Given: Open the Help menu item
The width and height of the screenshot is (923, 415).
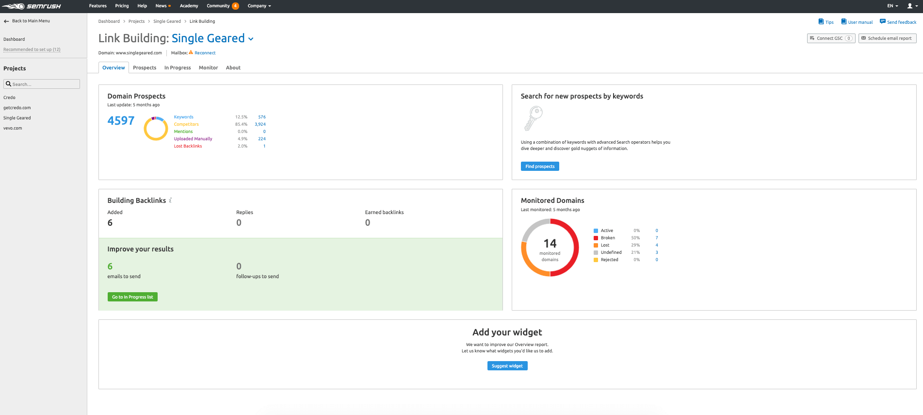Looking at the screenshot, I should 142,6.
